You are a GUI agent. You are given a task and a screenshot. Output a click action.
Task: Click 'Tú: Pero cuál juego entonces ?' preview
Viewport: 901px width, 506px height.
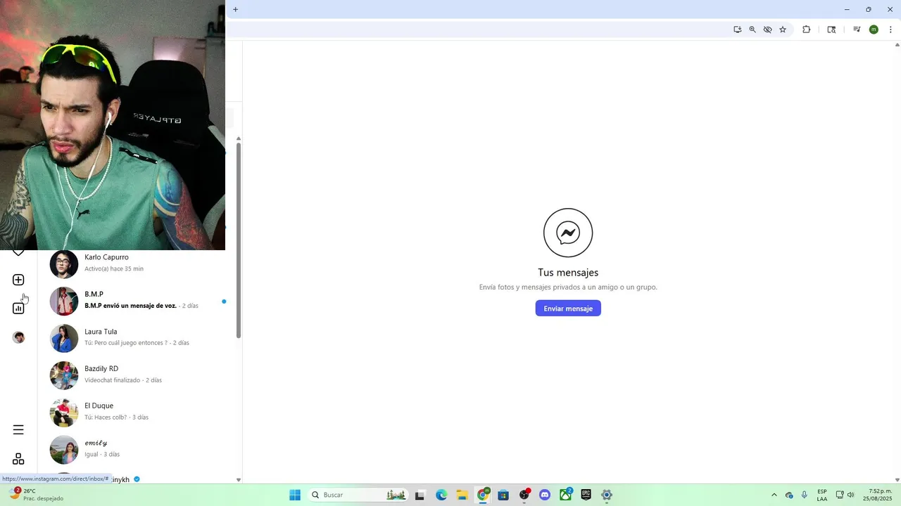[x=126, y=343]
